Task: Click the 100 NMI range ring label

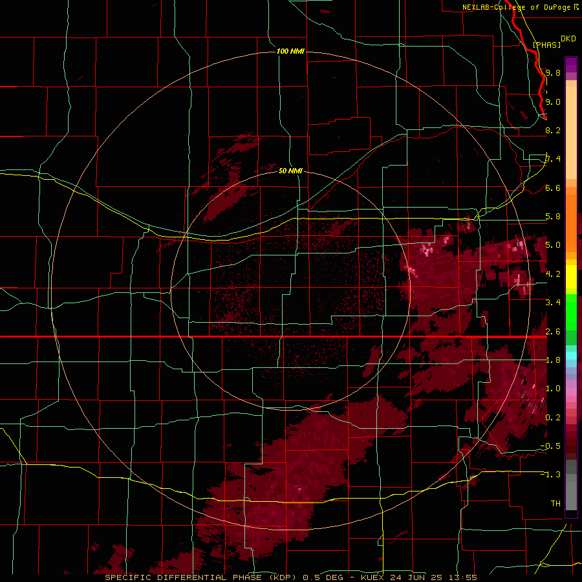Action: point(290,51)
